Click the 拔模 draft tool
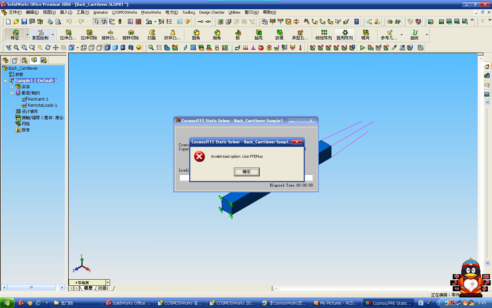 [x=279, y=35]
